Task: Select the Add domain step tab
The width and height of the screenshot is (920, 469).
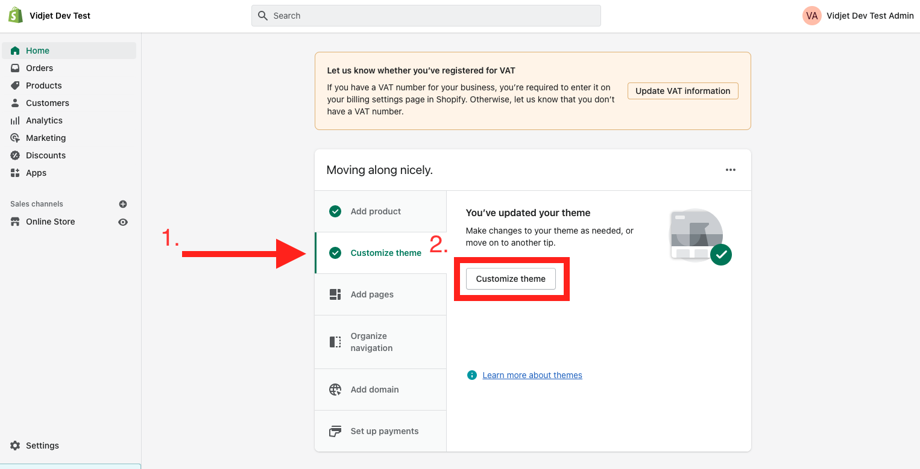Action: coord(380,390)
